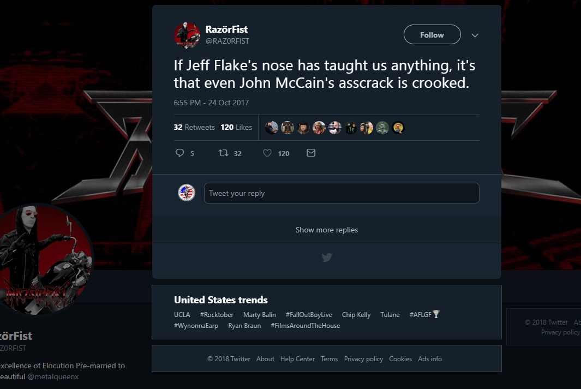This screenshot has width=581, height=389.
Task: View the list of 120 Likes
Action: [236, 127]
